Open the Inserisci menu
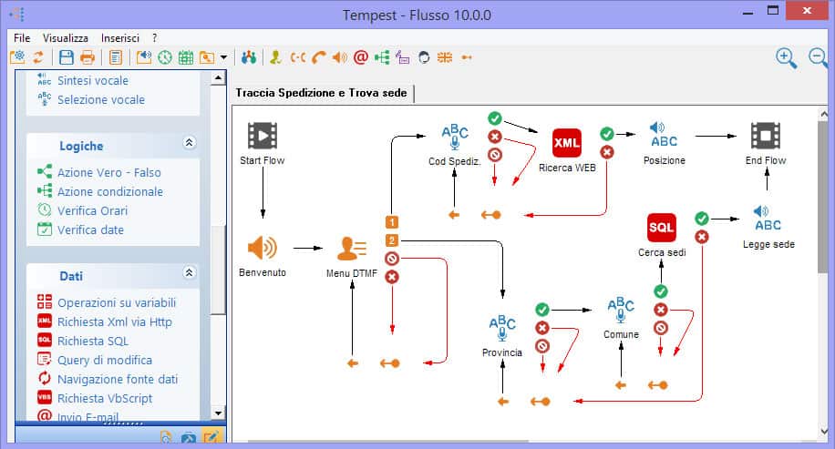835x449 pixels. click(x=120, y=38)
